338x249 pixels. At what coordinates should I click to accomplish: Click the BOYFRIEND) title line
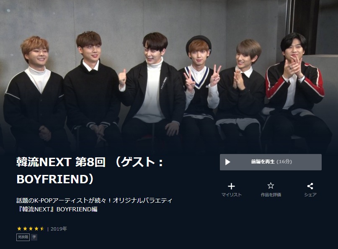[x=55, y=179]
